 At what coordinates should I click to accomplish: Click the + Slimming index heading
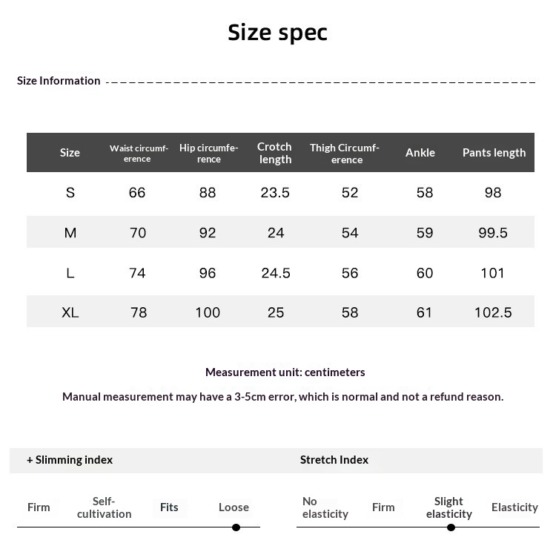pos(70,460)
